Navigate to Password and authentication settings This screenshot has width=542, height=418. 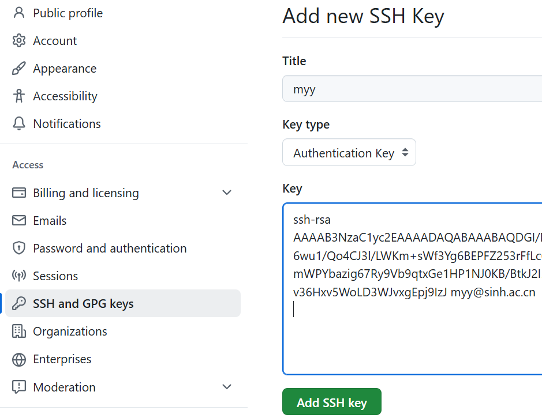click(109, 248)
